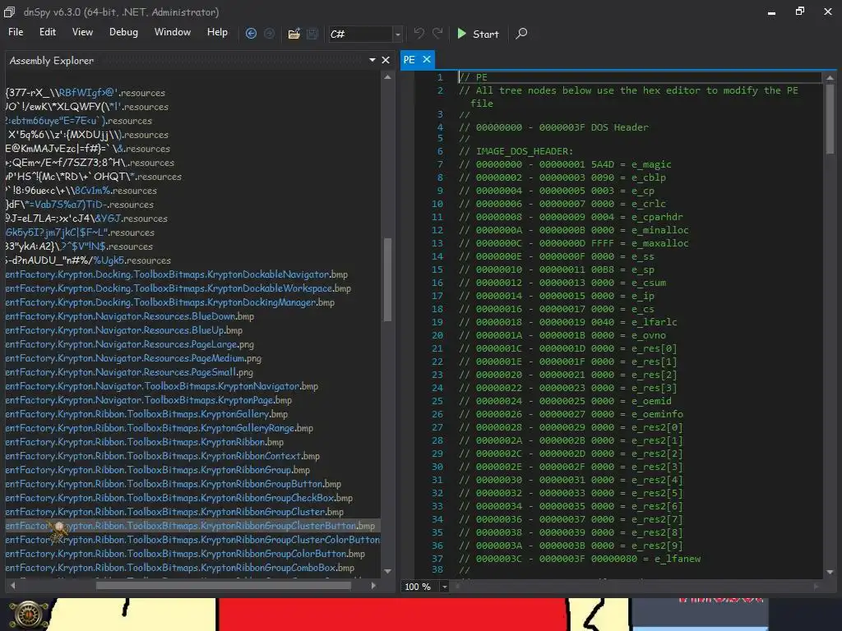Open the Edit menu

click(x=47, y=32)
